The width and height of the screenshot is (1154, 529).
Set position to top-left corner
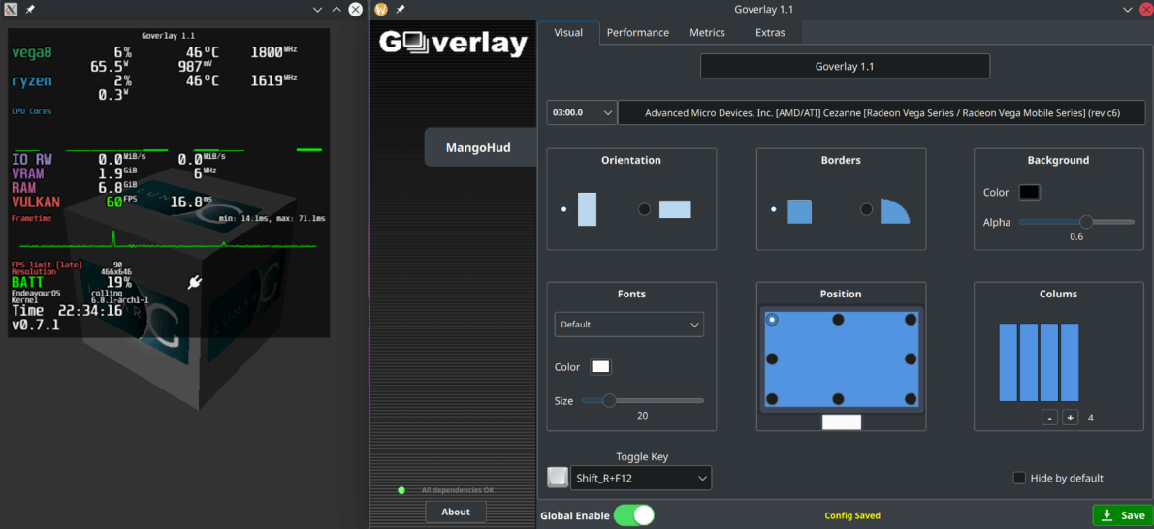pyautogui.click(x=772, y=320)
